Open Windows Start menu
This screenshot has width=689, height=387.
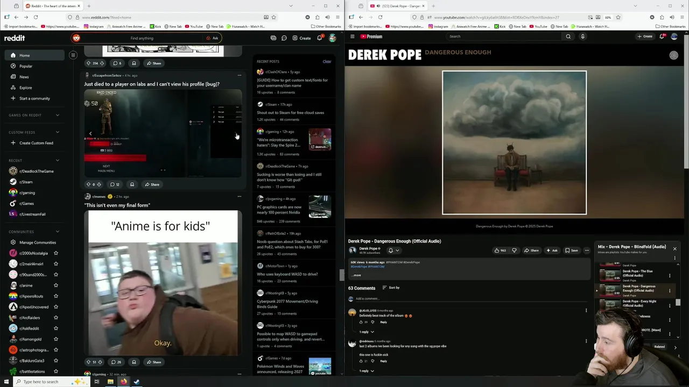click(7, 382)
